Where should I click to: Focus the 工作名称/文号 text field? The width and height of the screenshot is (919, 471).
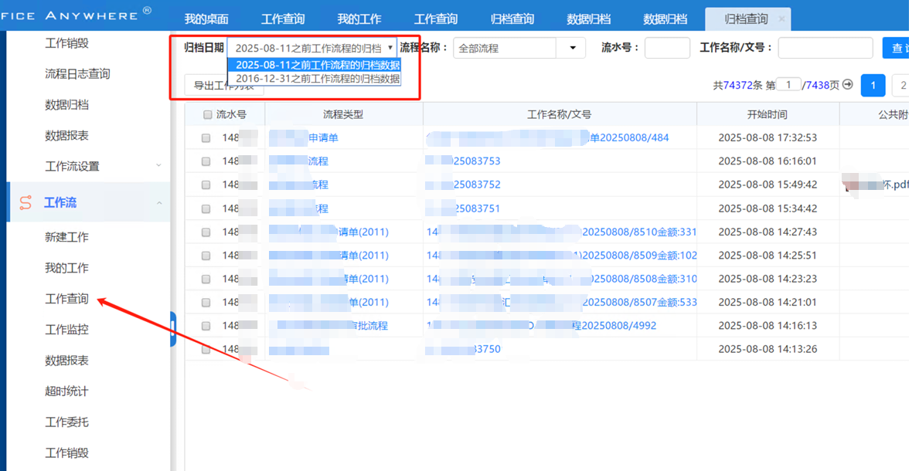tap(825, 48)
